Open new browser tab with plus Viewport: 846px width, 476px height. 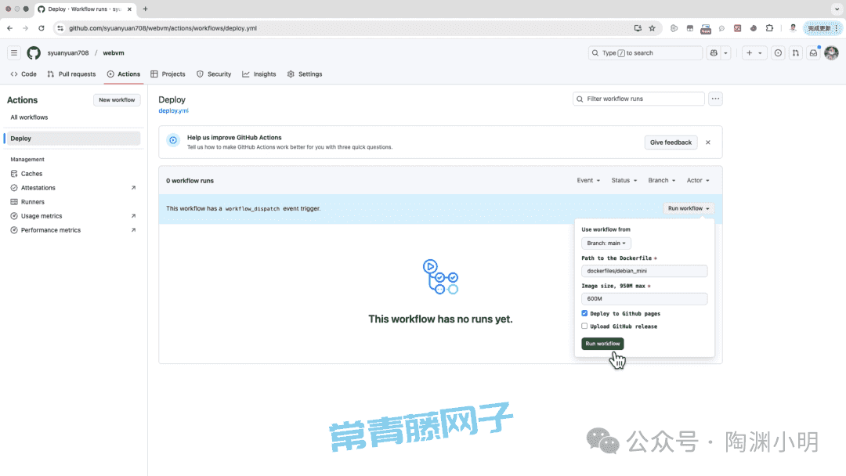point(145,9)
